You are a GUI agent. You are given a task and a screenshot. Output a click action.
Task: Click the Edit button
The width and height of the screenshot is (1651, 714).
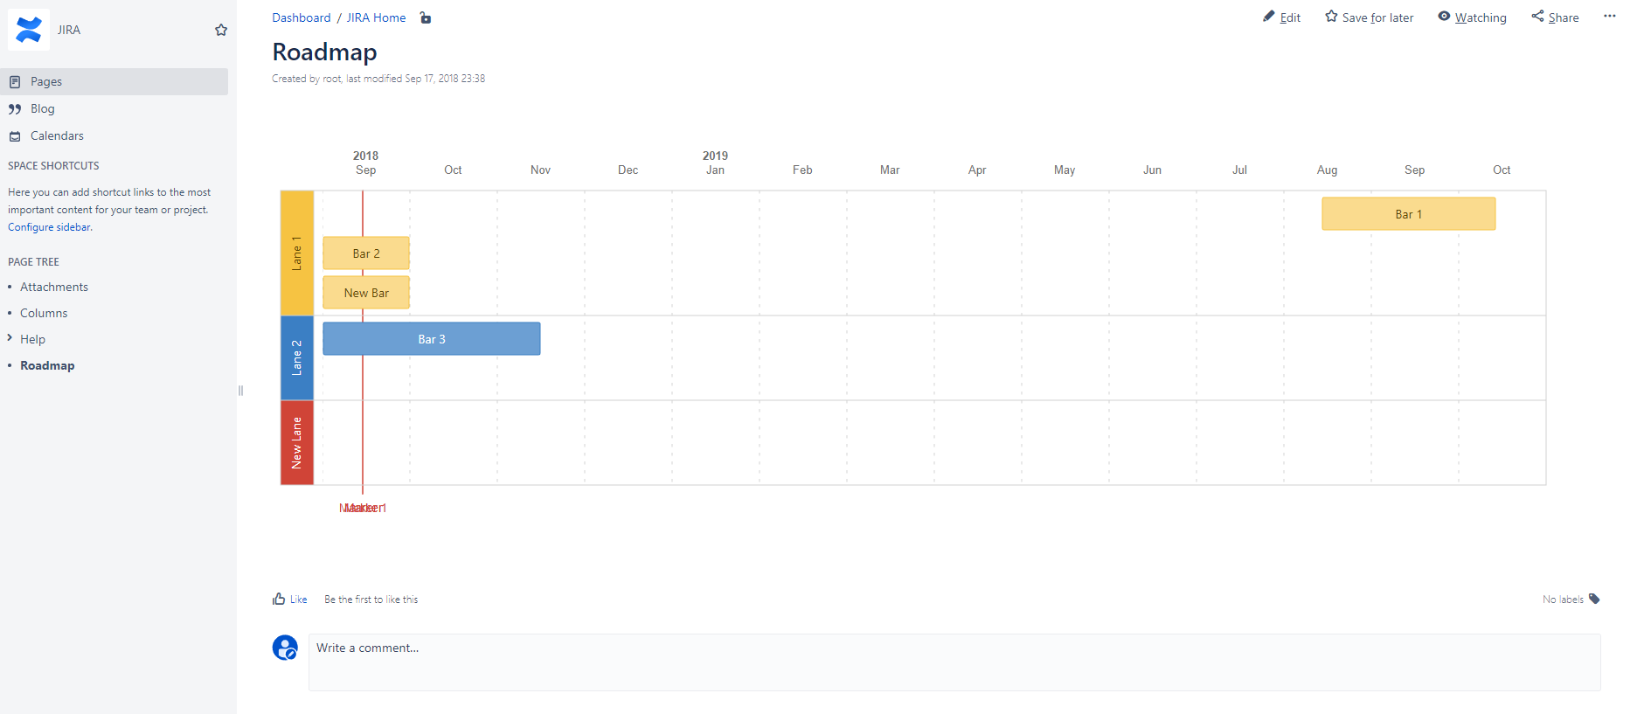(1281, 17)
